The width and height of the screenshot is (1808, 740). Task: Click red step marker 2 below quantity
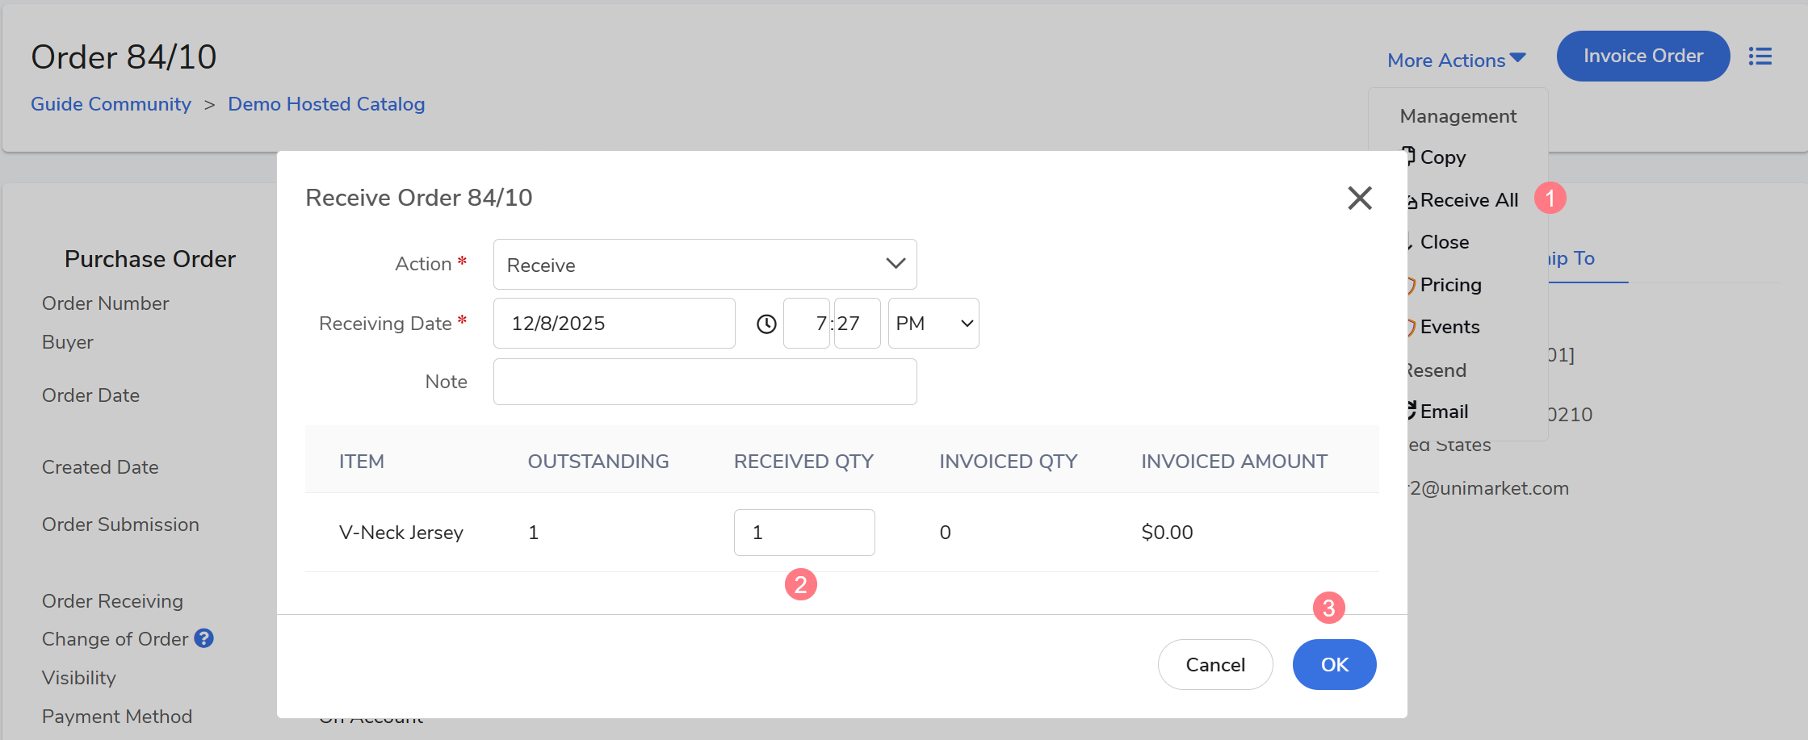click(x=800, y=584)
